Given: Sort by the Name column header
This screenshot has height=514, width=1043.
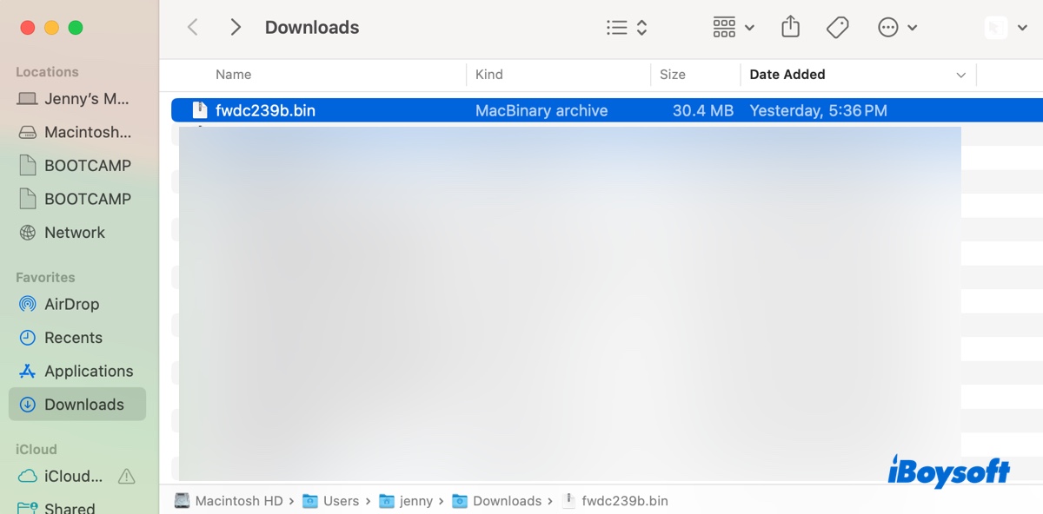Looking at the screenshot, I should tap(234, 75).
